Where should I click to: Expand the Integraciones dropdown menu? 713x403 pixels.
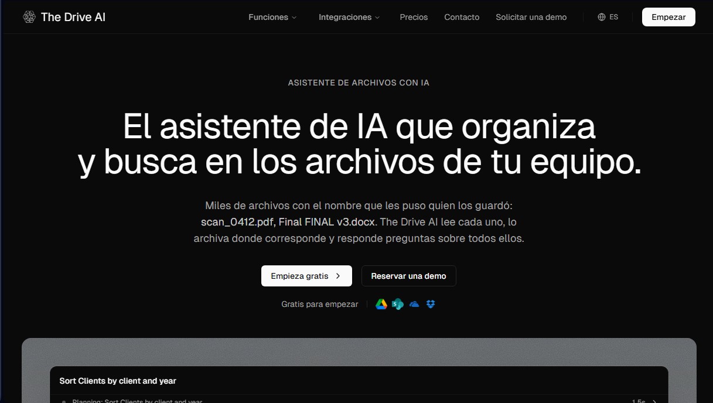(x=349, y=17)
